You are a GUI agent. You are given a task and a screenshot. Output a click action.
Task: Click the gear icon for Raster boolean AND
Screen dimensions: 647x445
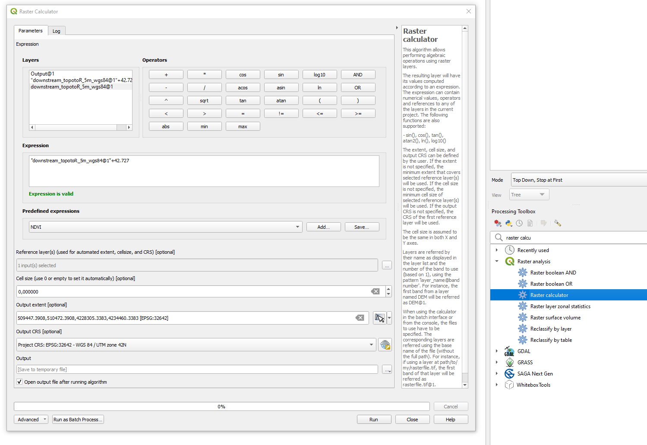pyautogui.click(x=523, y=272)
